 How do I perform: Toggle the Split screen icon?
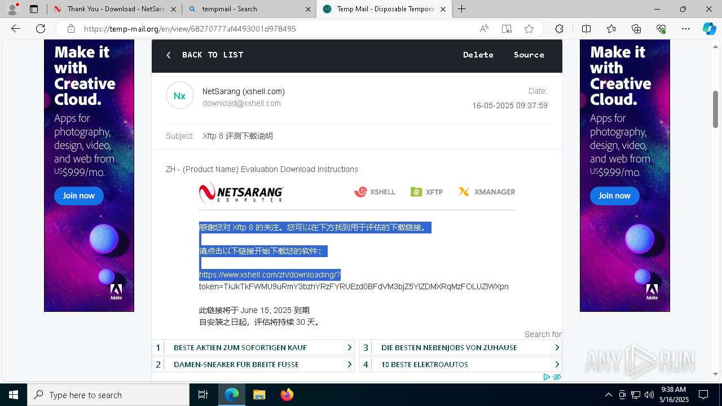tap(586, 29)
